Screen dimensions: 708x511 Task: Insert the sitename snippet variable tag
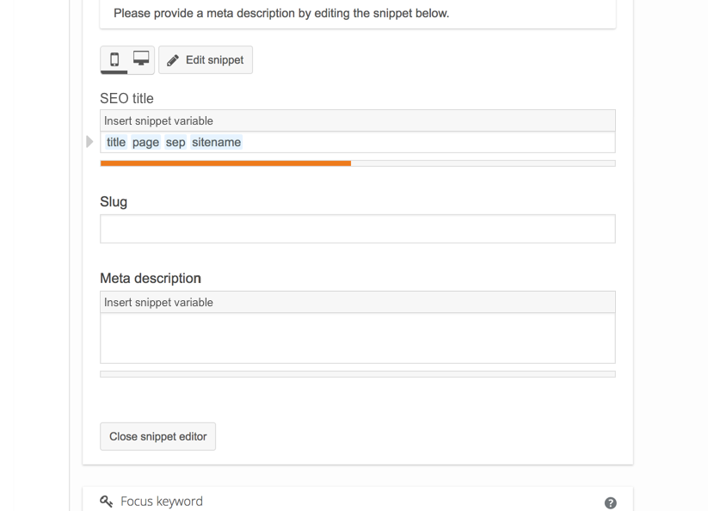coord(216,141)
